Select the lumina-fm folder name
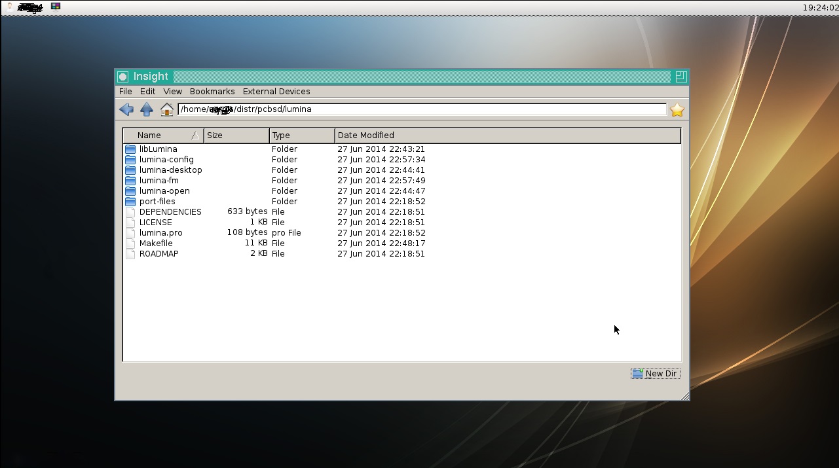The width and height of the screenshot is (839, 468). click(159, 181)
